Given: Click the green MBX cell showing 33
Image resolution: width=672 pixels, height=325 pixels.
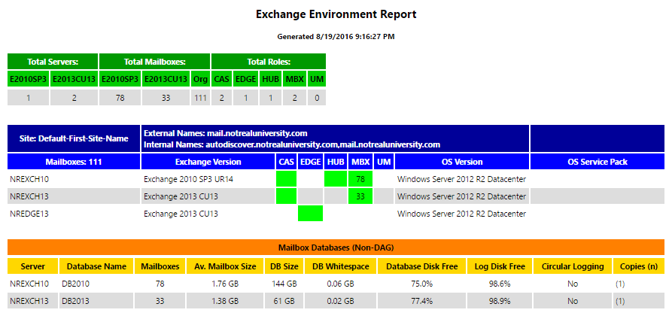Looking at the screenshot, I should [360, 196].
